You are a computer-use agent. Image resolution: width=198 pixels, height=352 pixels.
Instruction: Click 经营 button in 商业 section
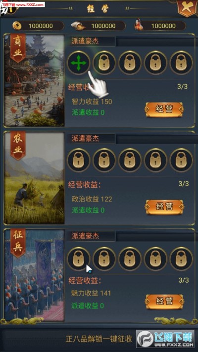tap(164, 109)
